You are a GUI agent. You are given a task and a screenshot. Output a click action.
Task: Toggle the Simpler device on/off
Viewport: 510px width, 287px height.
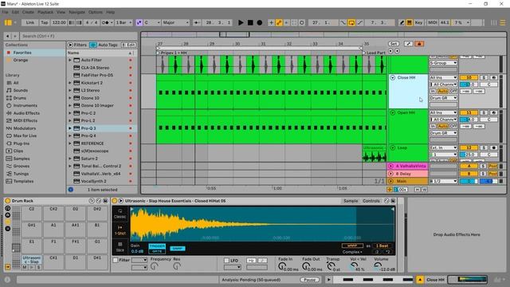(x=115, y=201)
